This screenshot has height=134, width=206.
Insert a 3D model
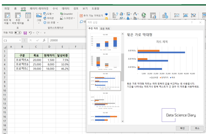pyautogui.click(x=49, y=22)
